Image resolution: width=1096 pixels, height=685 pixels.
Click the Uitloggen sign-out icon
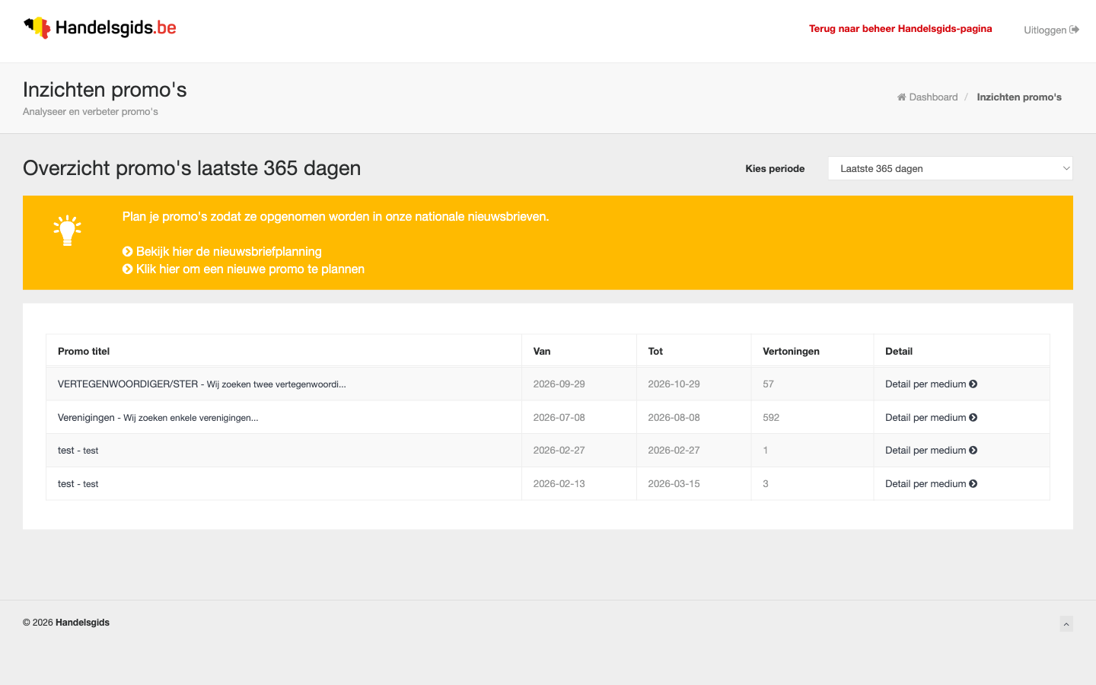[1074, 30]
